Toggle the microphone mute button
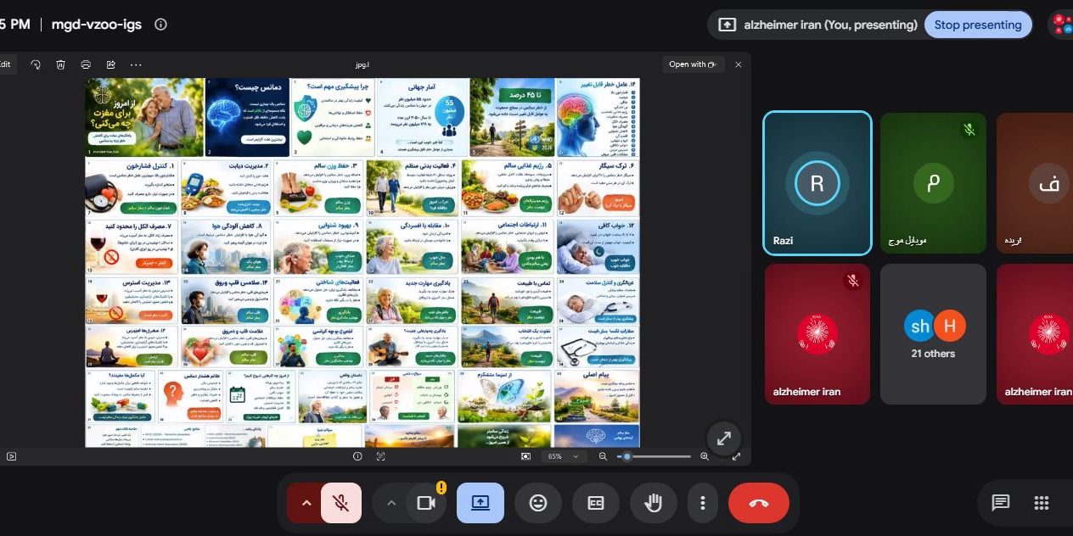This screenshot has width=1073, height=536. point(341,503)
